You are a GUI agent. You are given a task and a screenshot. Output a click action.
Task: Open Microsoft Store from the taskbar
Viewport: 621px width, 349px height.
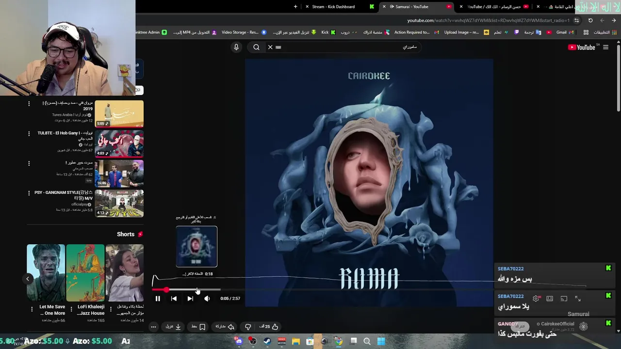click(310, 341)
